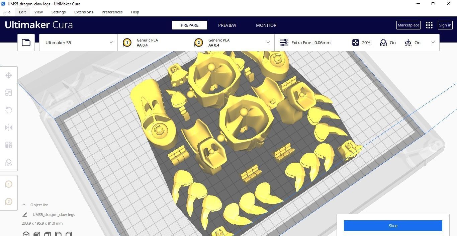This screenshot has width=457, height=236.
Task: Rename UMS5_dragon_claw legs via pencil icon
Action: tap(25, 215)
